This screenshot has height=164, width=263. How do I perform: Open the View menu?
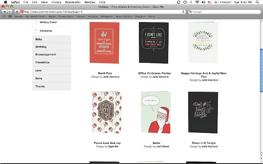(x=44, y=2)
